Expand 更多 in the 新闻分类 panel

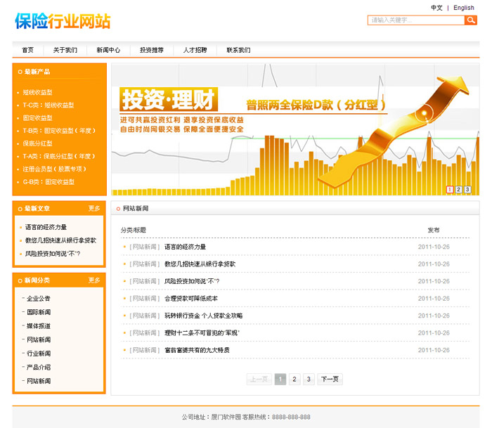94,280
